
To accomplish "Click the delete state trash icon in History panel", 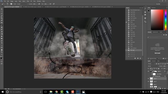I will pos(140,58).
